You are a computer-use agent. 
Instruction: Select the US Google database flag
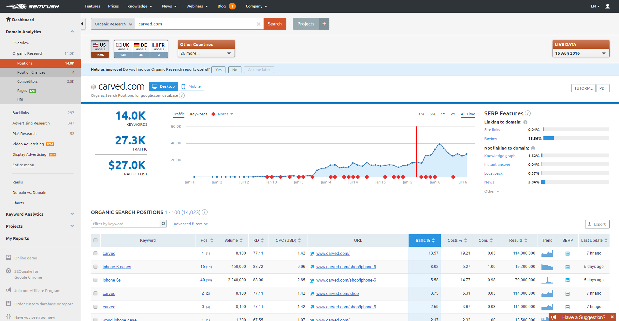click(100, 49)
